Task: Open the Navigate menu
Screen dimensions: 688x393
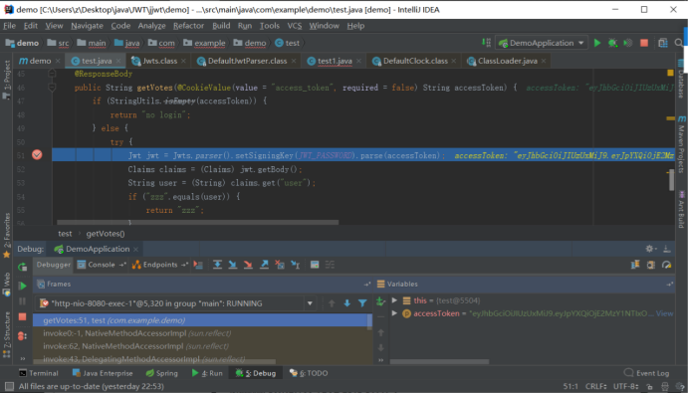Action: click(x=87, y=26)
